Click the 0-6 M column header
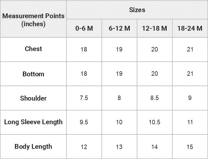The width and height of the screenshot is (208, 159). click(x=84, y=28)
